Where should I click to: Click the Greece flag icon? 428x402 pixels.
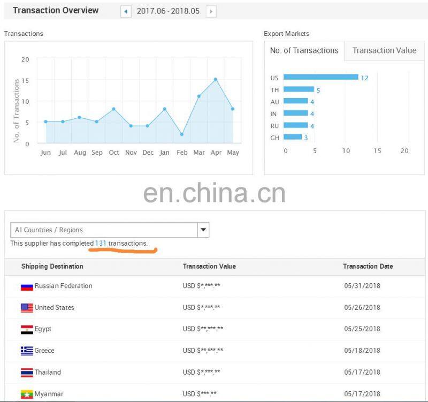click(x=27, y=351)
